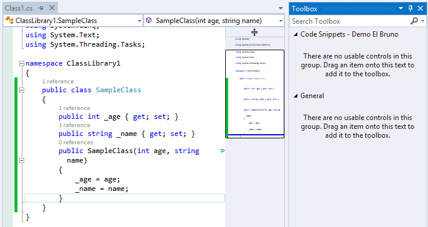Click the method cube icon beside SampleClass member
Screen dimensions: 428x227
149,21
